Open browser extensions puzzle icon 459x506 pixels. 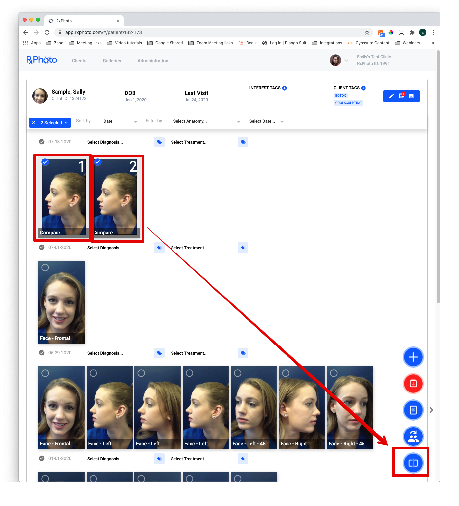click(x=412, y=32)
